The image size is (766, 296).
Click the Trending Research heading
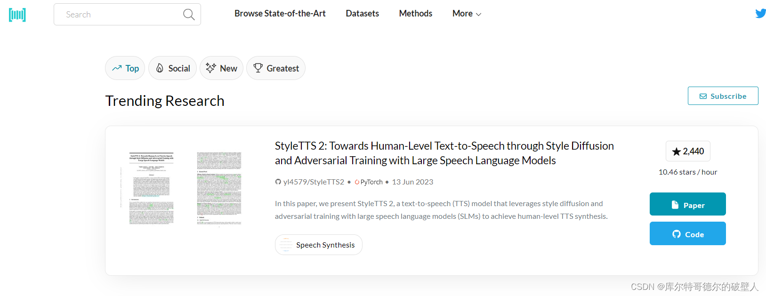coord(165,101)
